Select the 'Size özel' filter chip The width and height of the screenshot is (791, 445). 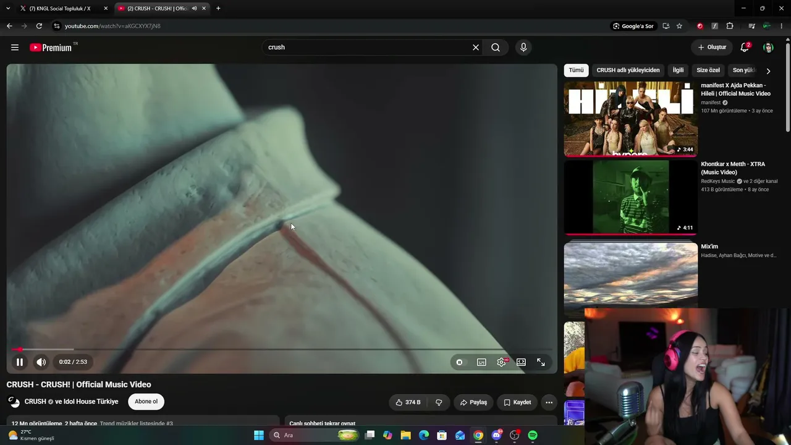point(708,70)
